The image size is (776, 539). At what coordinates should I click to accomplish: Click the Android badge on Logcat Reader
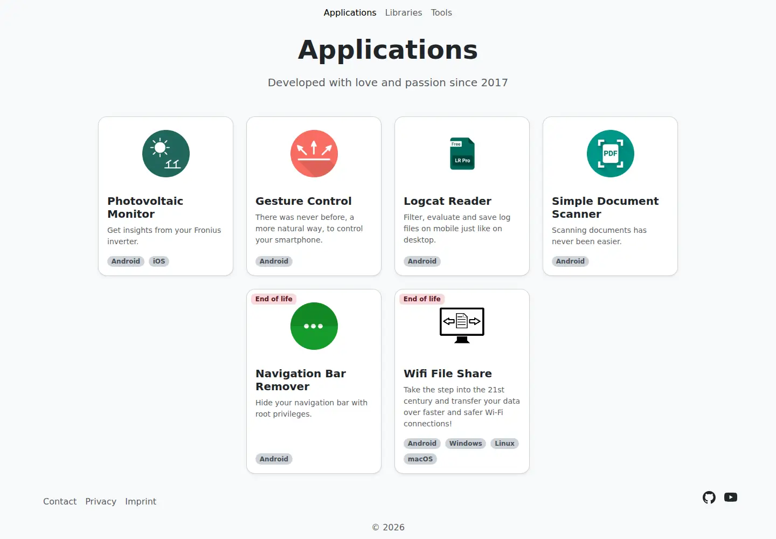pos(422,261)
